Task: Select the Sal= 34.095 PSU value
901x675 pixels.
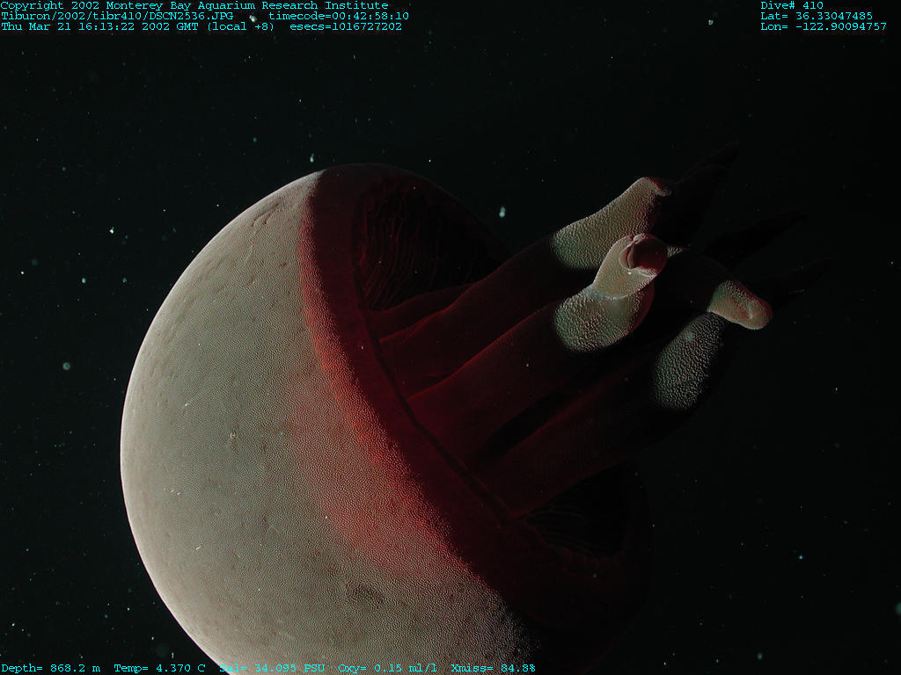Action: pyautogui.click(x=272, y=668)
